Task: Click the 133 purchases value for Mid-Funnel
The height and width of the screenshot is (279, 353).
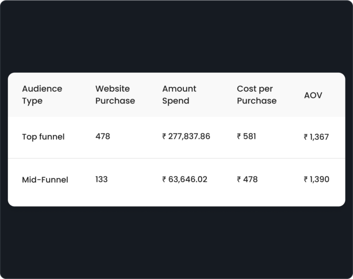Action: 102,179
